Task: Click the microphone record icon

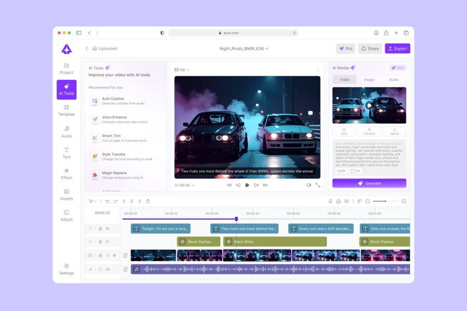Action: point(330,201)
